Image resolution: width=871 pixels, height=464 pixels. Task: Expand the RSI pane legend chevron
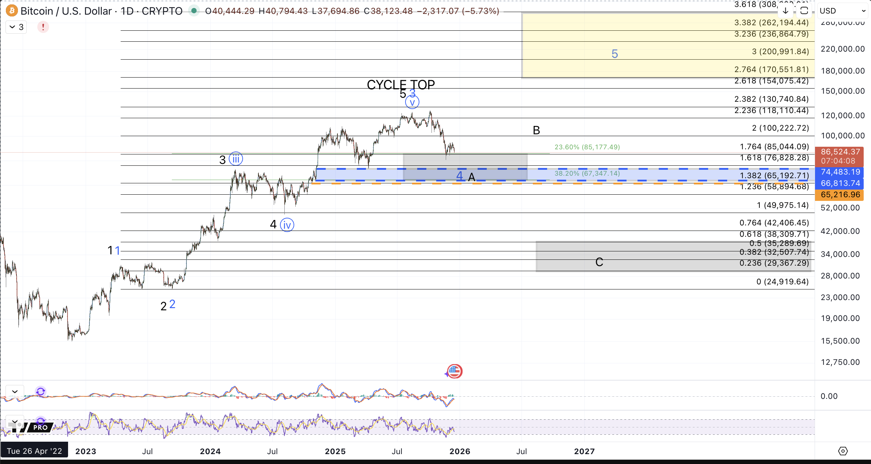15,421
